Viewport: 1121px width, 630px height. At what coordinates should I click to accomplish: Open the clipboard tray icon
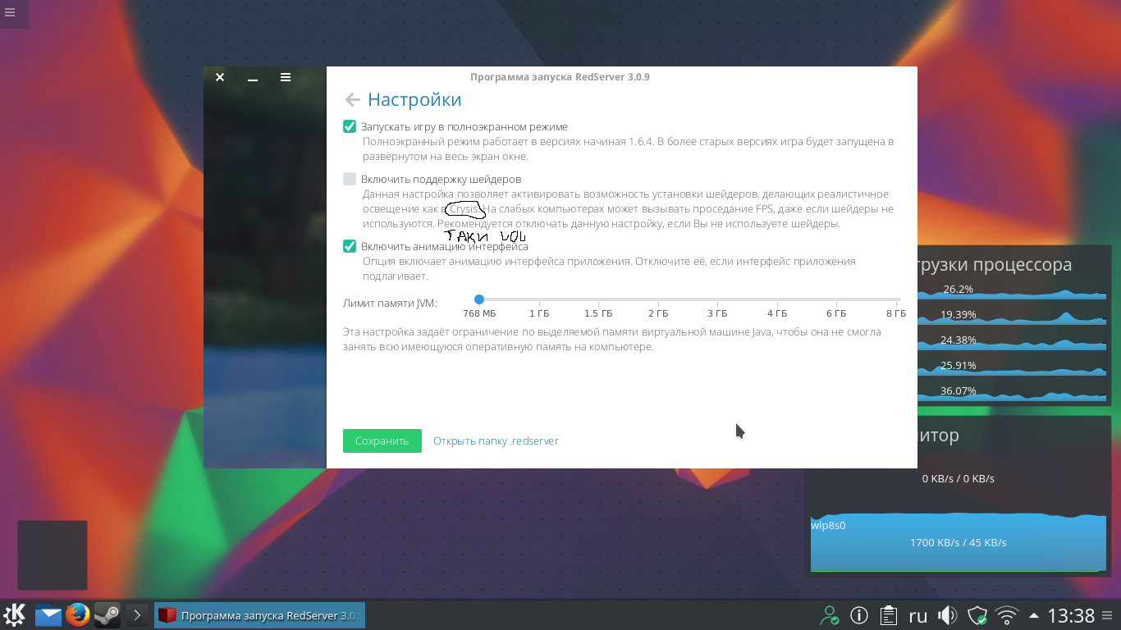[888, 615]
